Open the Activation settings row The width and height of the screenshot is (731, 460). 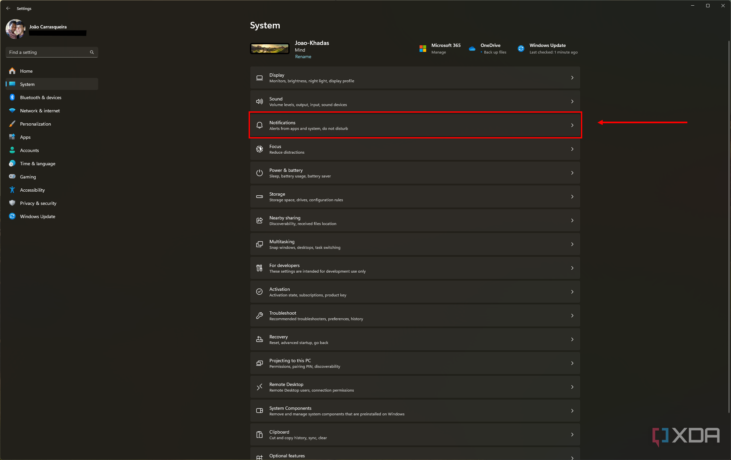pos(415,292)
